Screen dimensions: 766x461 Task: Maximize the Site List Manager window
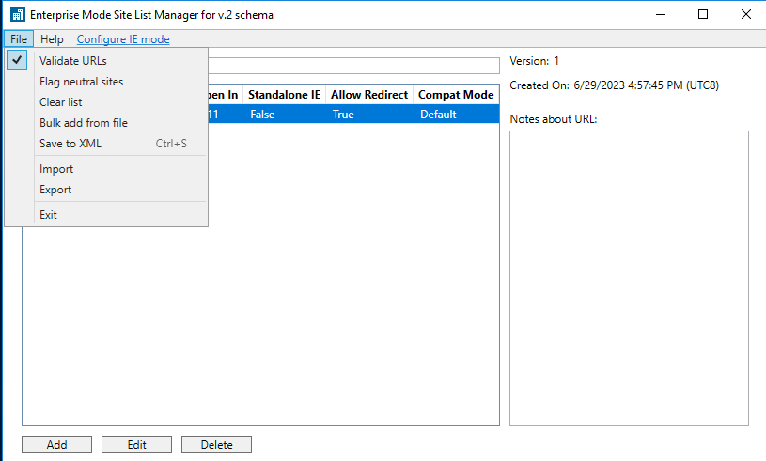703,15
